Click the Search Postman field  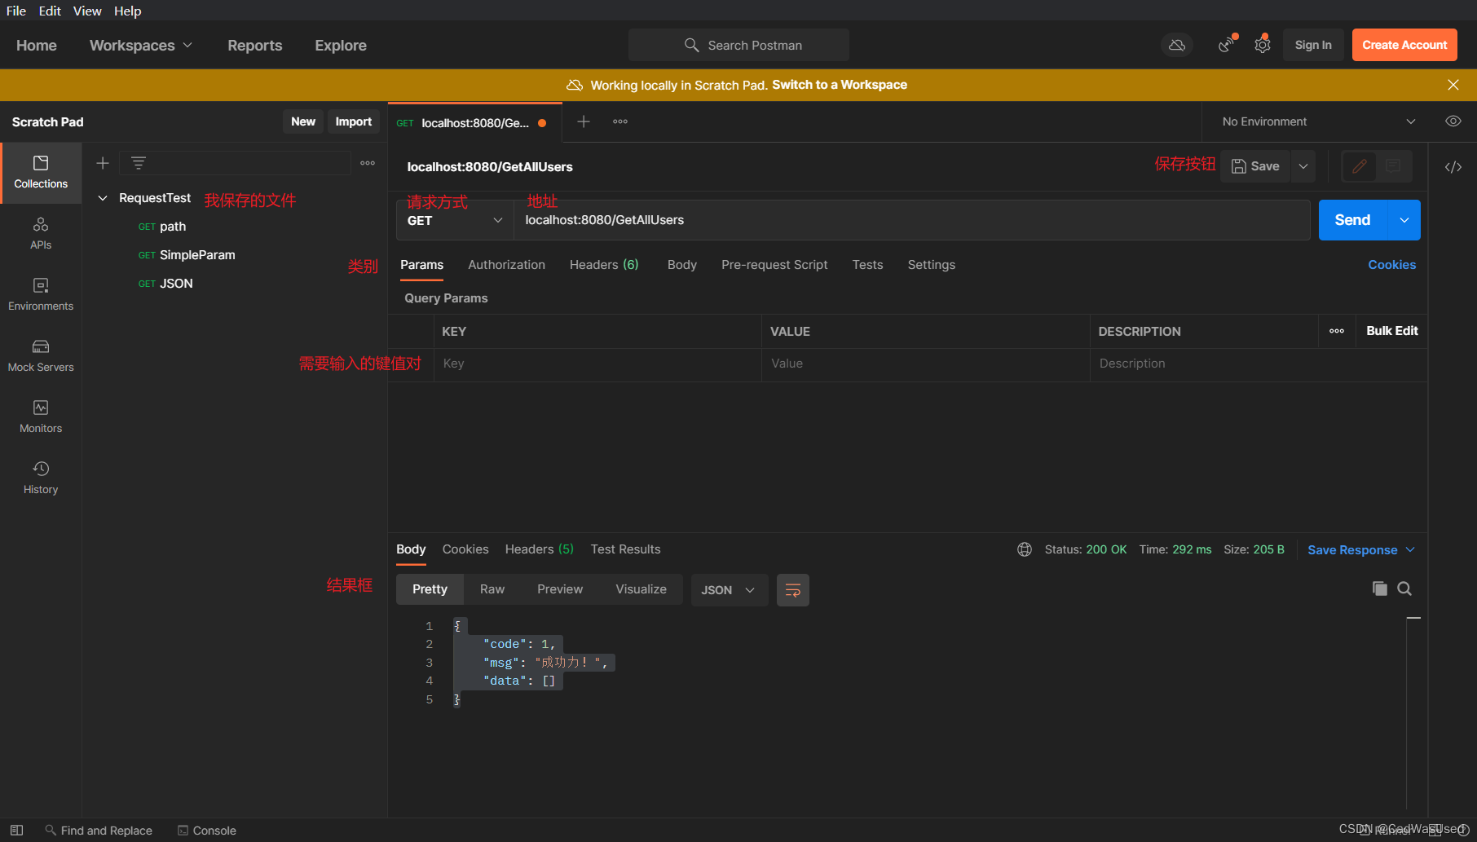tap(738, 45)
